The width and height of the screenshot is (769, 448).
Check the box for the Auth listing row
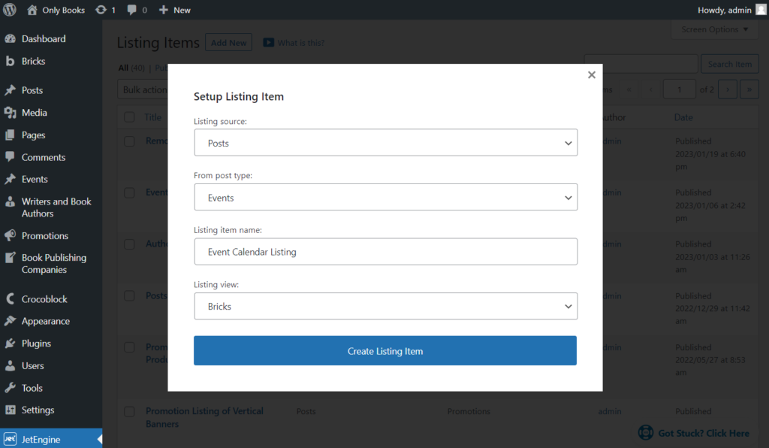pyautogui.click(x=129, y=244)
